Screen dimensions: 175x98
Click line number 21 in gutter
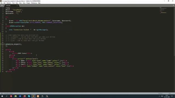pos(2,44)
